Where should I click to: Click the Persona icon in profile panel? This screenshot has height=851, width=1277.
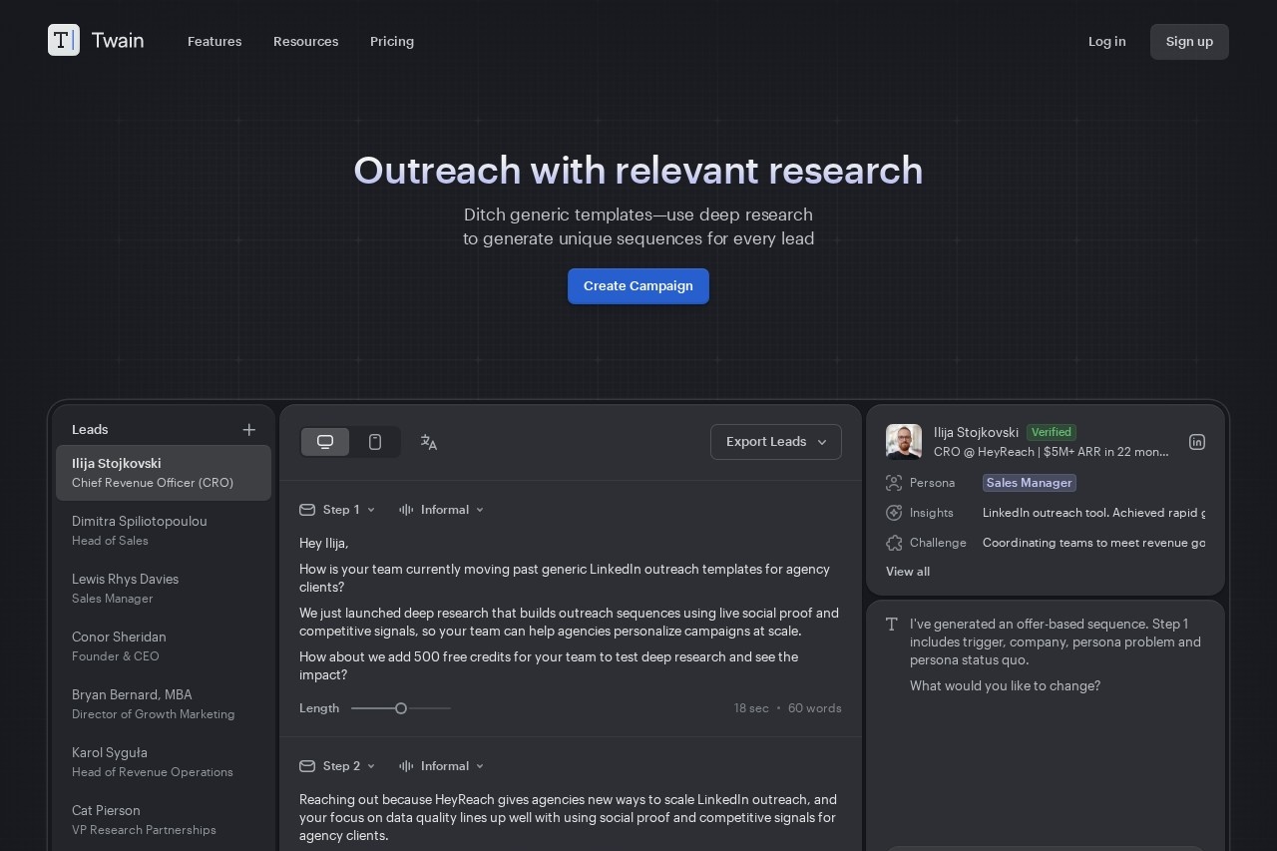click(x=894, y=483)
